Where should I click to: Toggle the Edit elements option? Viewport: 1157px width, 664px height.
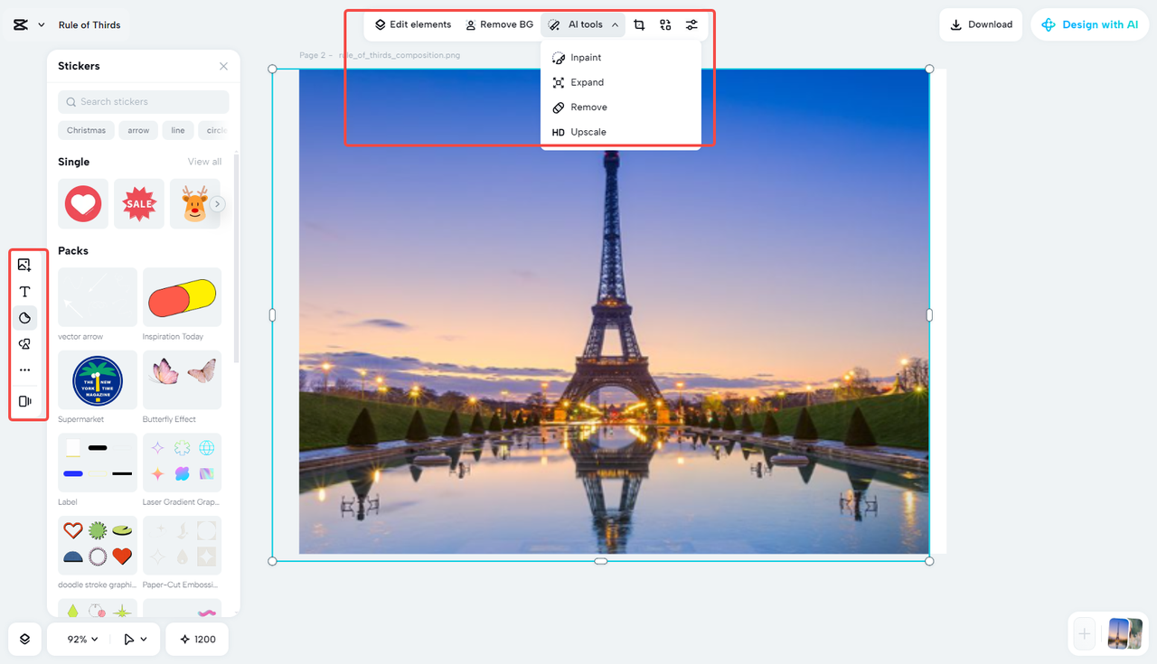tap(412, 24)
